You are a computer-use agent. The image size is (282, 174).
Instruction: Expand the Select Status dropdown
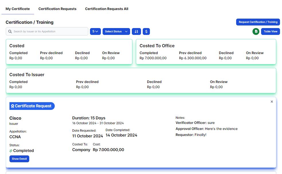[x=116, y=31]
